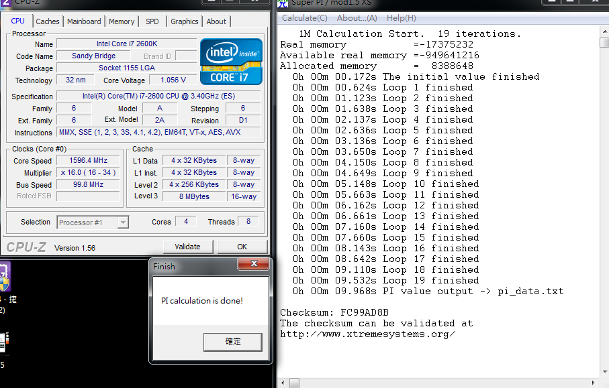The image size is (609, 388).
Task: Click the Instructions field listing MMX, SSE
Action: (x=158, y=132)
